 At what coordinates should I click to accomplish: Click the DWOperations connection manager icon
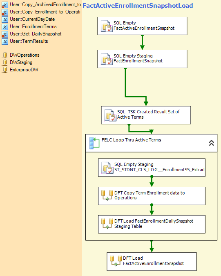[5, 55]
